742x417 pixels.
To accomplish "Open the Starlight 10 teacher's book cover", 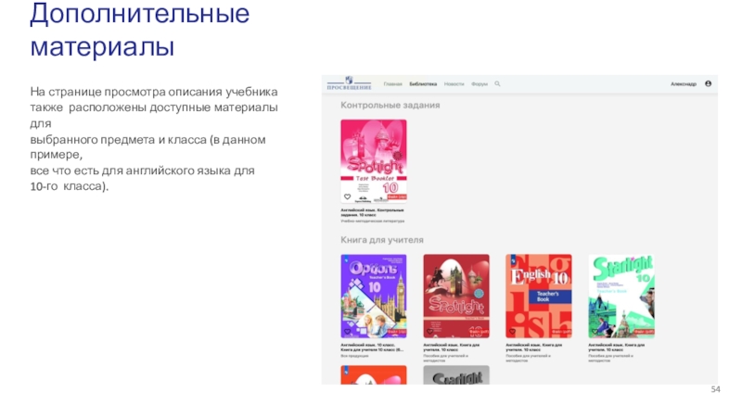I will click(621, 296).
